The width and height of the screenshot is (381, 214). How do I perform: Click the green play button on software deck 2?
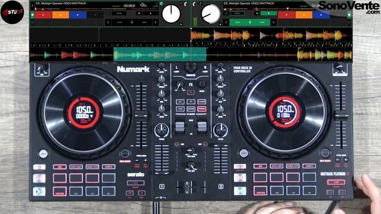pos(268,13)
